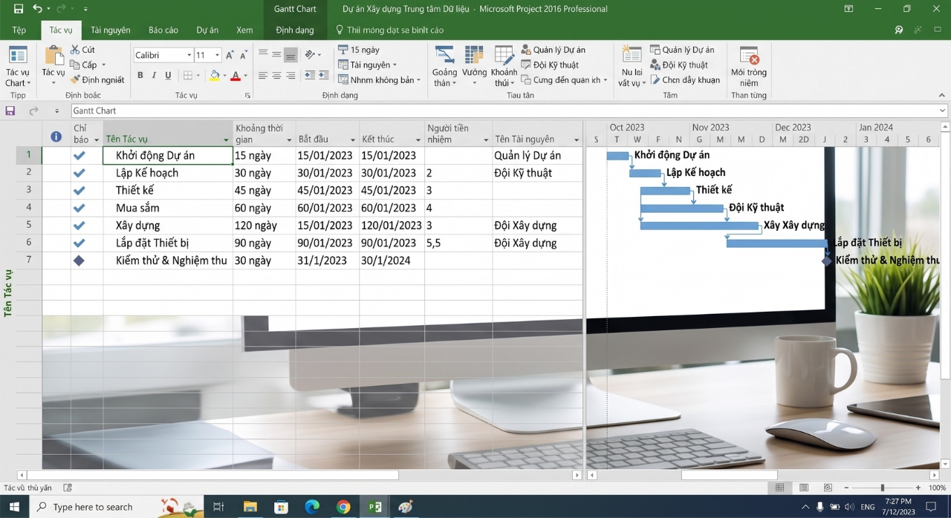Toggle Underline formatting
This screenshot has width=951, height=518.
coord(168,75)
